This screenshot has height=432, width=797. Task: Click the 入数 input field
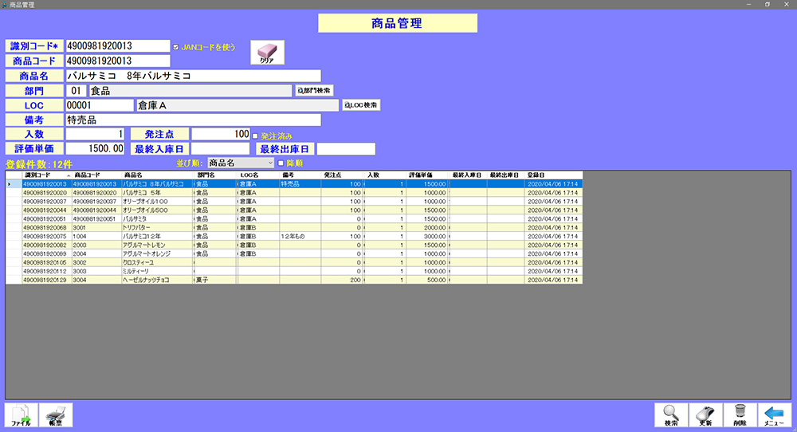click(95, 134)
